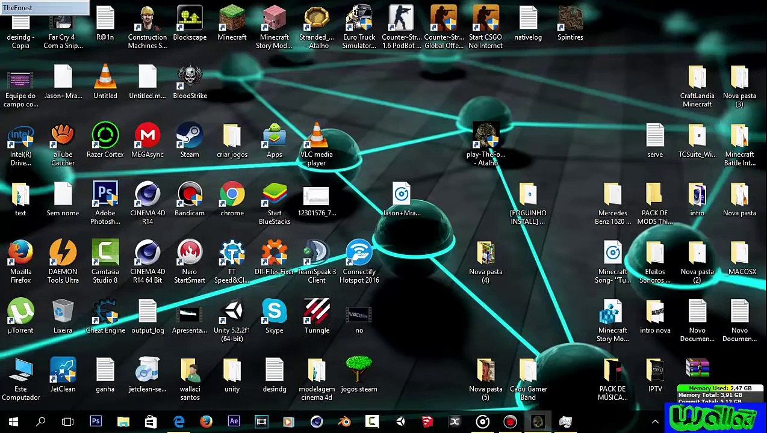Open Tunngle desktop shortcut
767x433 pixels.
317,317
